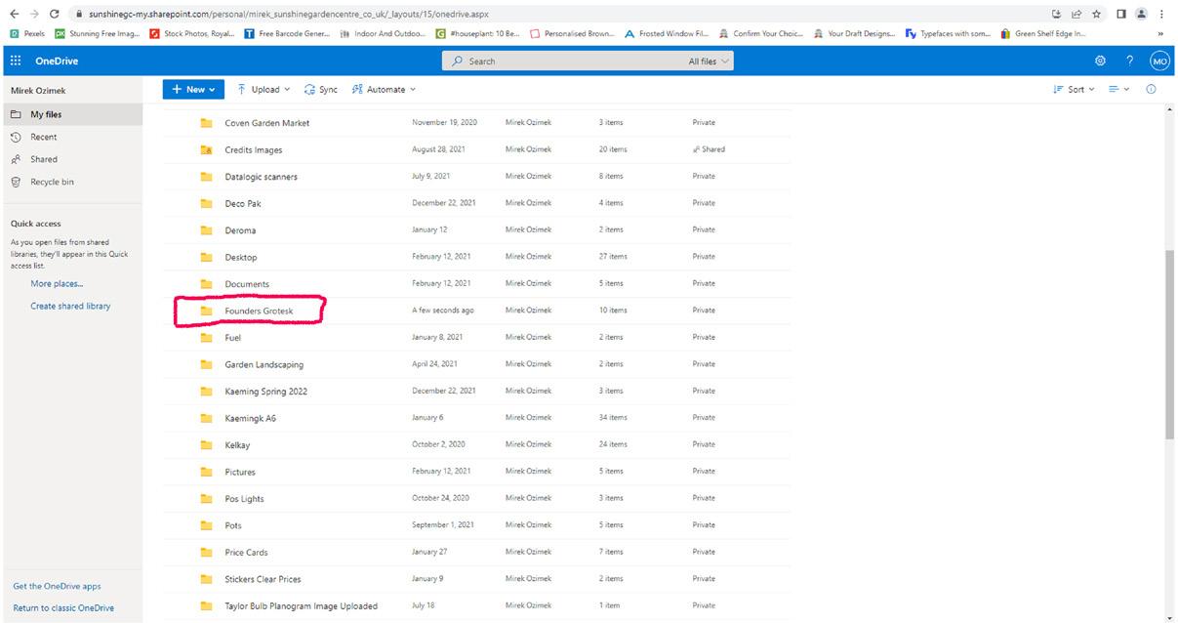Open the Frosted Window Fil... bookmark
The height and width of the screenshot is (623, 1178).
(666, 33)
